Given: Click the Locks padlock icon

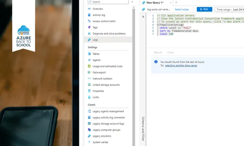Looking at the screenshot, I should [x=89, y=97].
